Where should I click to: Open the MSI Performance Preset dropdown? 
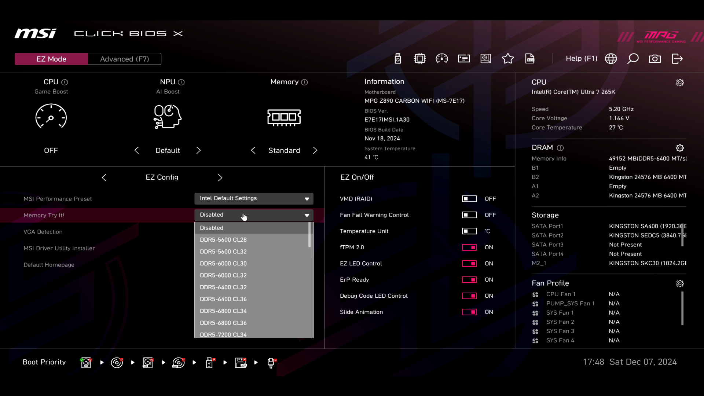click(254, 198)
